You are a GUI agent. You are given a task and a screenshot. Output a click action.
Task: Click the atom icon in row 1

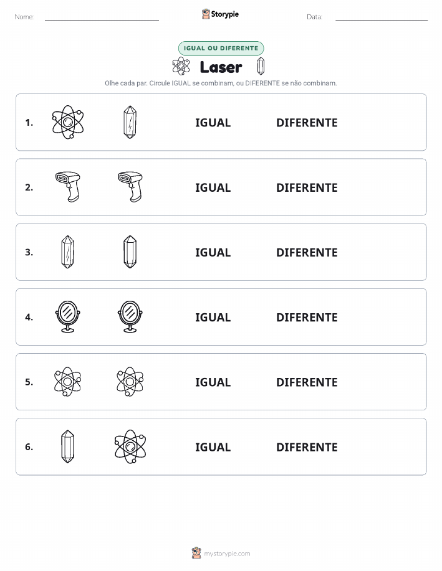[x=68, y=122]
